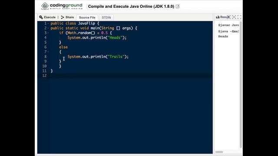Screen dimensions: 278x156
Task: Click the codingground logo
Action: click(62, 6)
